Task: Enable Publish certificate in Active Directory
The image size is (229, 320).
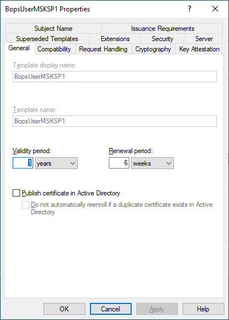Action: point(17,193)
